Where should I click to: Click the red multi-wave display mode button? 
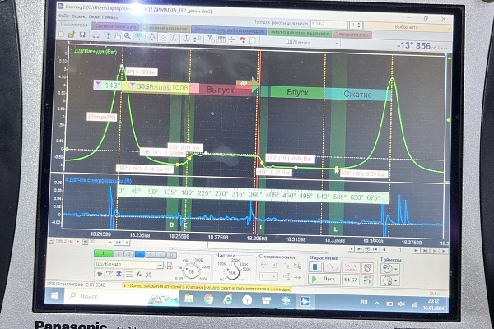coord(351,267)
